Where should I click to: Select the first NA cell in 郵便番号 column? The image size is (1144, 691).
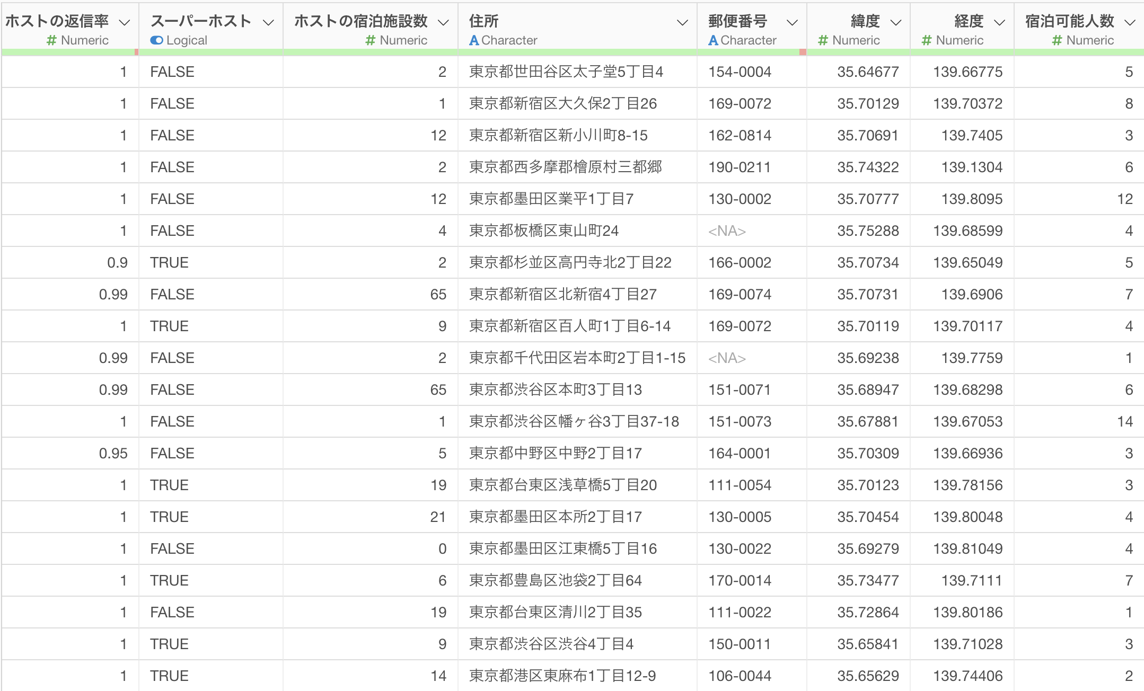(727, 231)
